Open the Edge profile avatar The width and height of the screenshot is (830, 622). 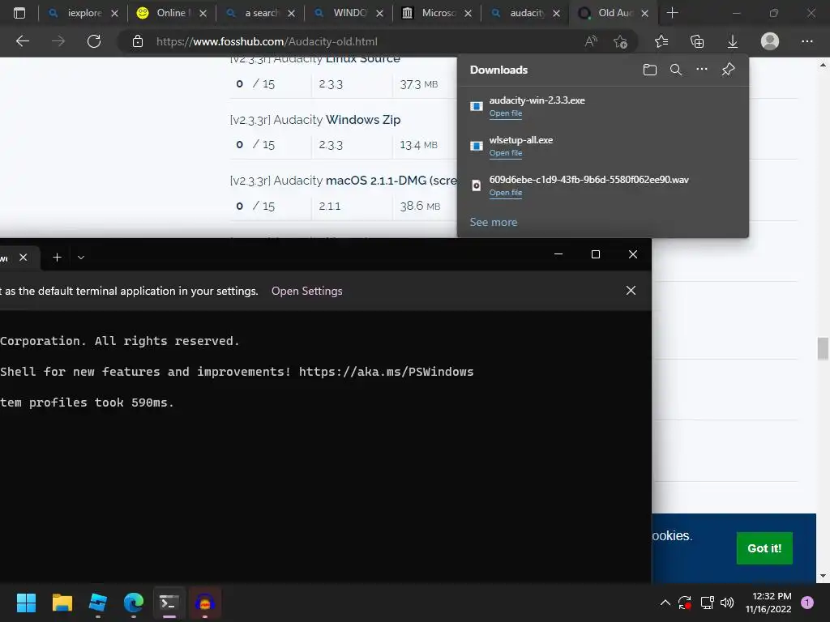pyautogui.click(x=770, y=41)
